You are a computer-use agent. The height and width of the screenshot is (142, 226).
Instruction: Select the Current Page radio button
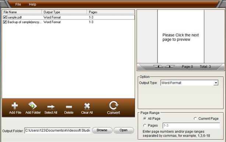pos(195,119)
